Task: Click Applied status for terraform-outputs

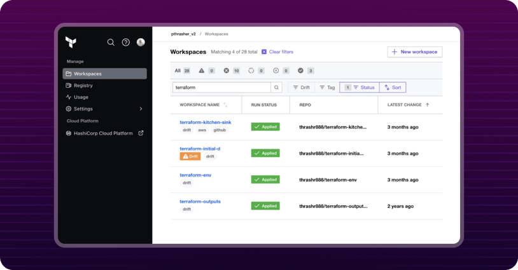Action: (x=265, y=206)
